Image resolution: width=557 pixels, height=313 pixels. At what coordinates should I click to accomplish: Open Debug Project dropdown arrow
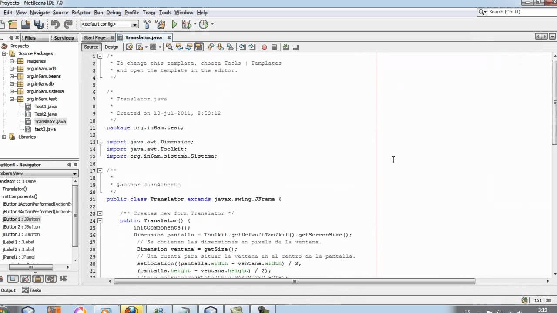click(195, 24)
